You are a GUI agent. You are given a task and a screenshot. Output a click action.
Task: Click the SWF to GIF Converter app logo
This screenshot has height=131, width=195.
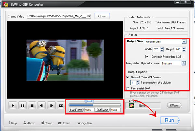tap(6, 4)
